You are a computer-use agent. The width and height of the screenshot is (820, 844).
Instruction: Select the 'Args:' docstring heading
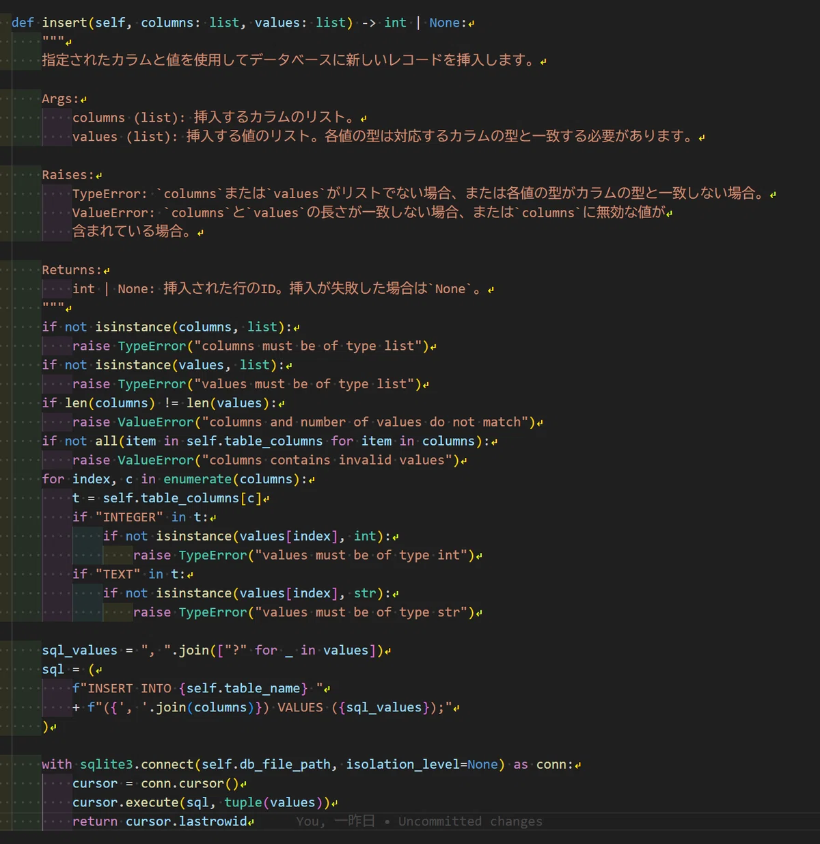click(x=60, y=98)
